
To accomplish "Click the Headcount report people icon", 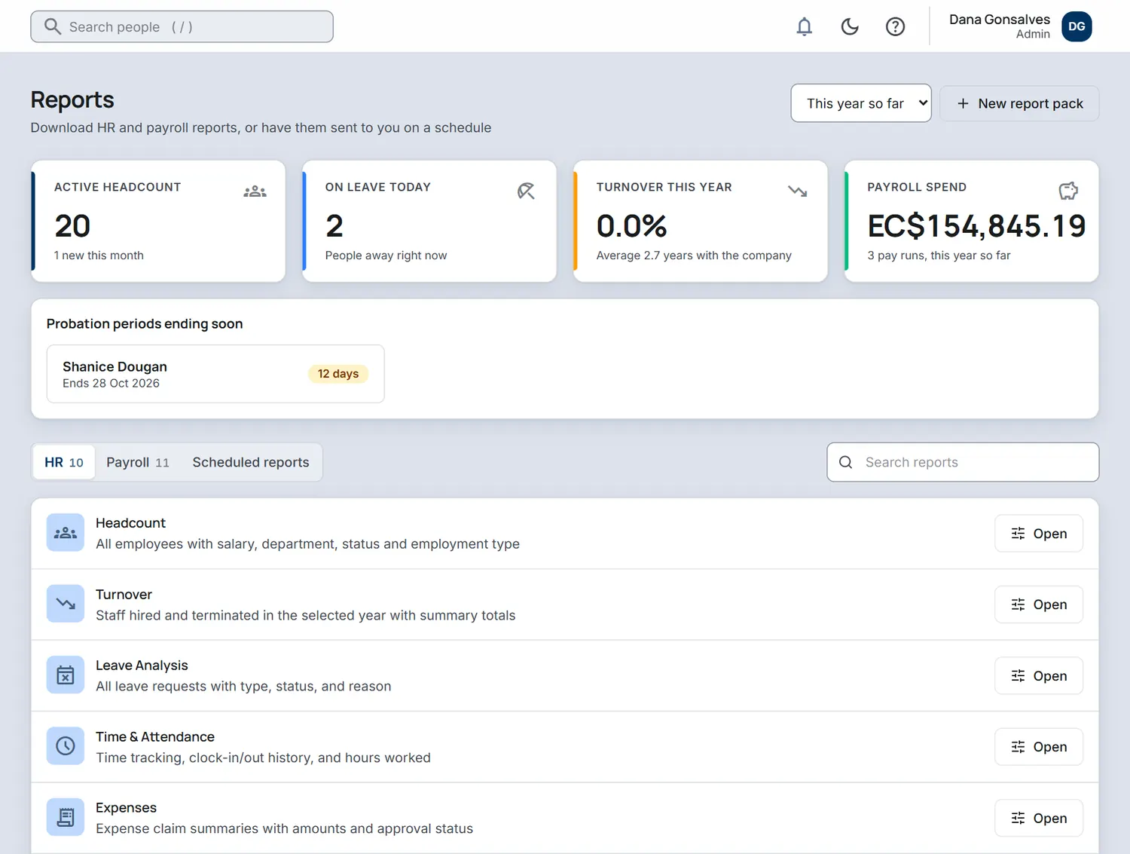I will click(x=66, y=533).
